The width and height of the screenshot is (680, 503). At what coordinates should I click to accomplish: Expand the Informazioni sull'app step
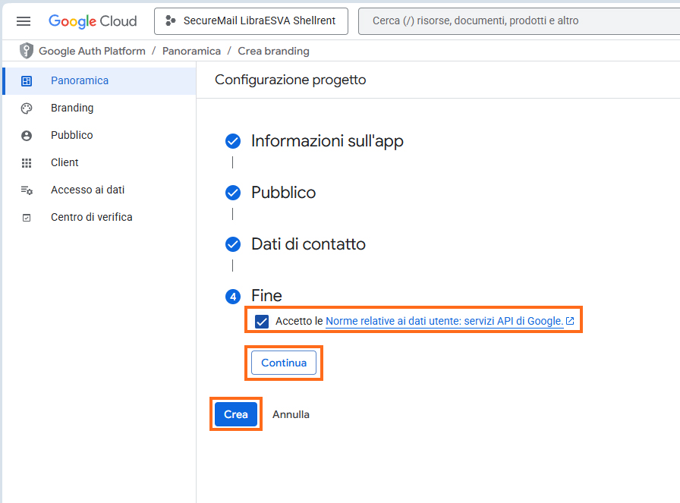point(327,141)
